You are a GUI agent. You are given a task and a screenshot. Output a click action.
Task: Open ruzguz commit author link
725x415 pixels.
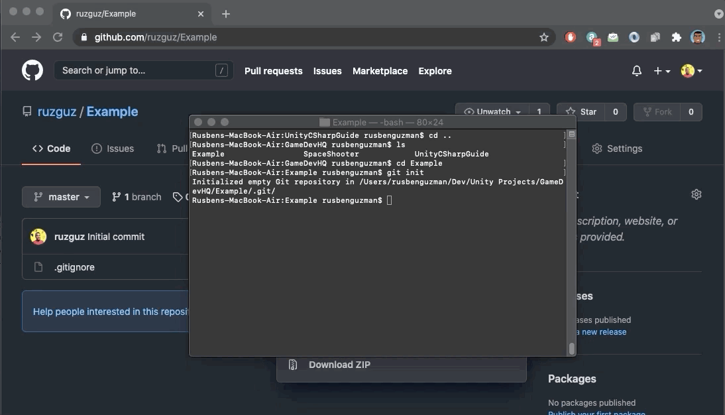pos(70,237)
